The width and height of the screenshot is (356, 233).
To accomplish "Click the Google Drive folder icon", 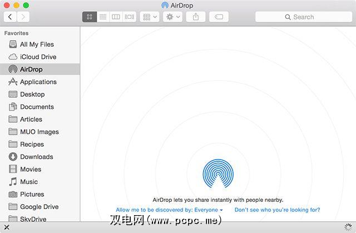I will 13,206.
